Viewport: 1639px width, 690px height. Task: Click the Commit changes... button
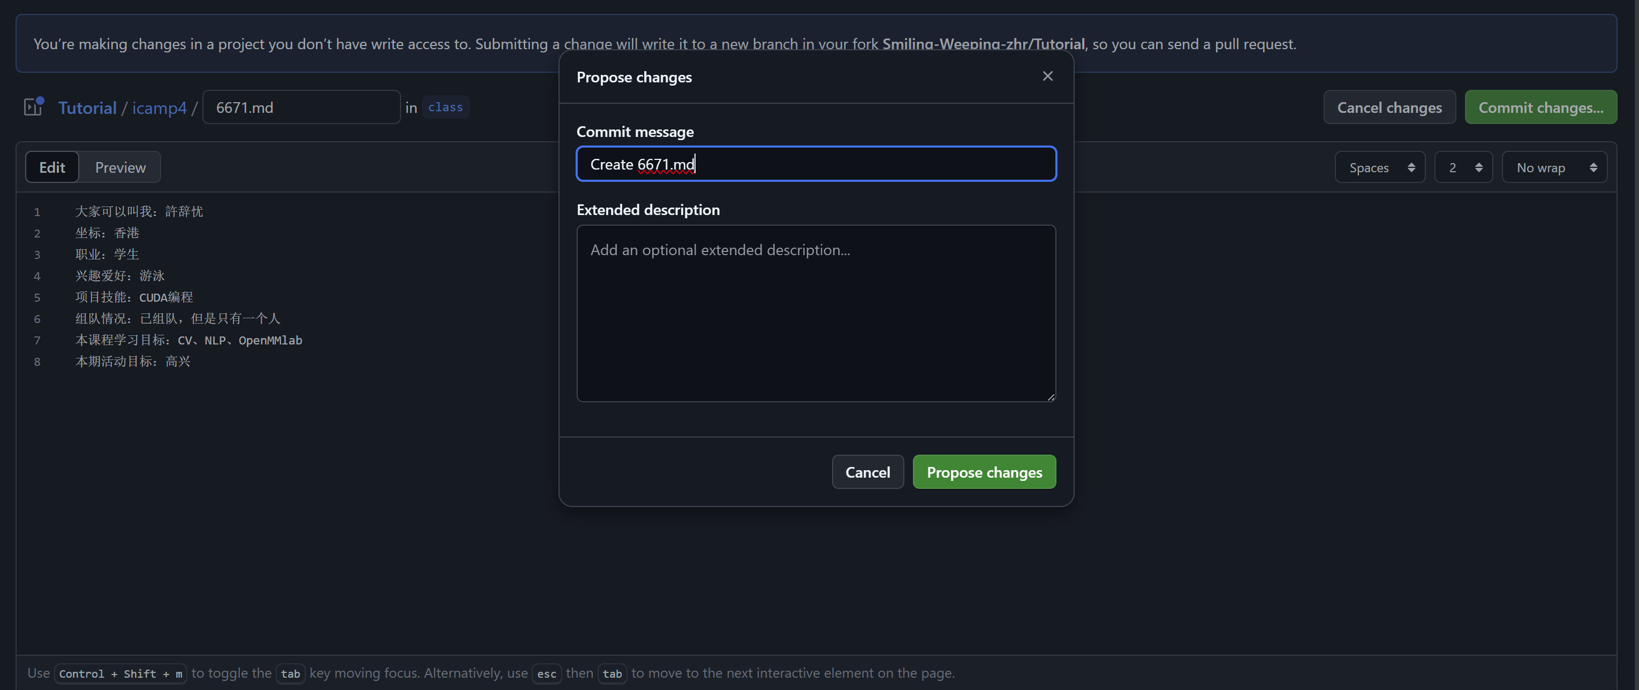[x=1540, y=107]
